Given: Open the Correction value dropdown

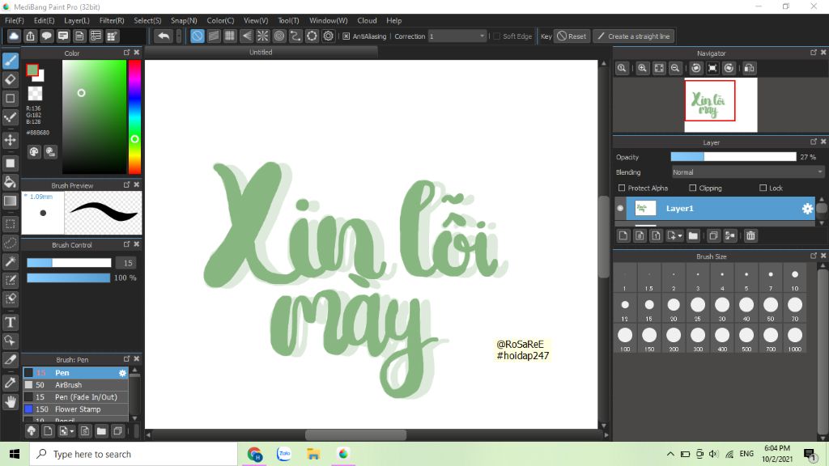Looking at the screenshot, I should [457, 36].
